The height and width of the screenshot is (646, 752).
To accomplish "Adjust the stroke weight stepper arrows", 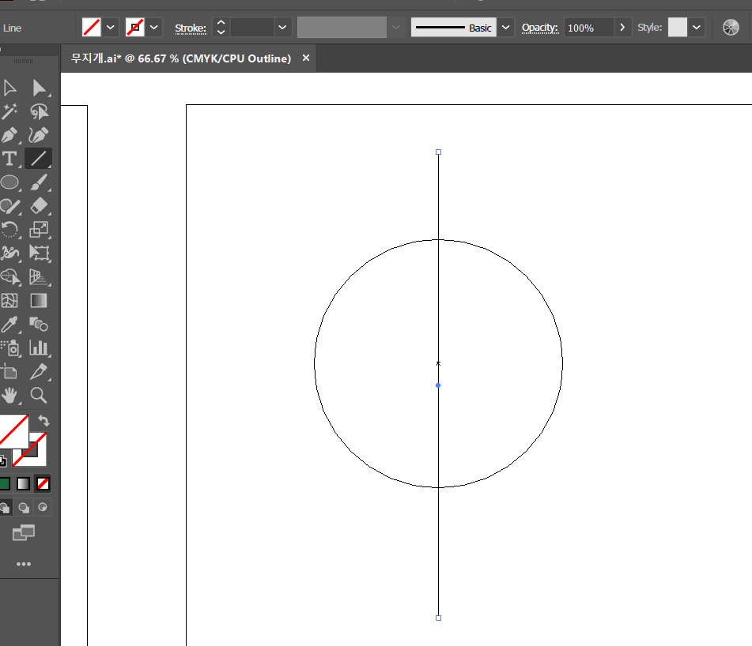I will (x=221, y=28).
